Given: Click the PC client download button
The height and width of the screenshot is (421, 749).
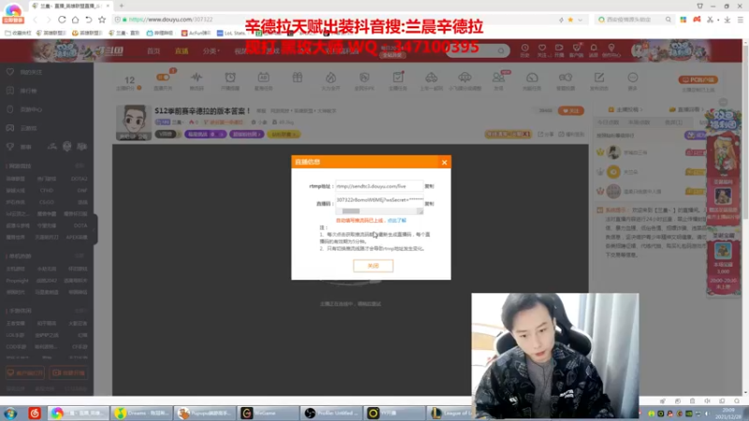Looking at the screenshot, I should click(x=698, y=80).
